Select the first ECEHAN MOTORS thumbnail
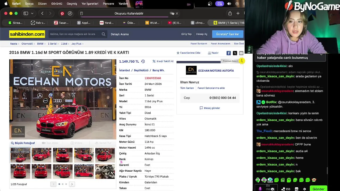 [x=20, y=155]
